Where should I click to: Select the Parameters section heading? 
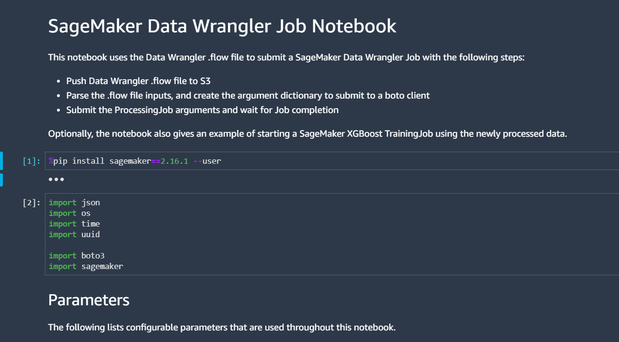(89, 300)
